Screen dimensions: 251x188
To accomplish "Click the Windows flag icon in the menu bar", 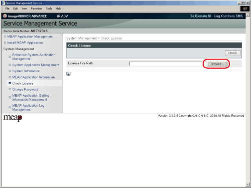I will tap(245, 9).
